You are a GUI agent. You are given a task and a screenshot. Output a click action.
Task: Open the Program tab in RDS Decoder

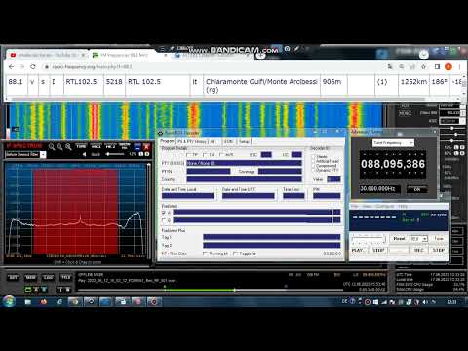pos(167,141)
